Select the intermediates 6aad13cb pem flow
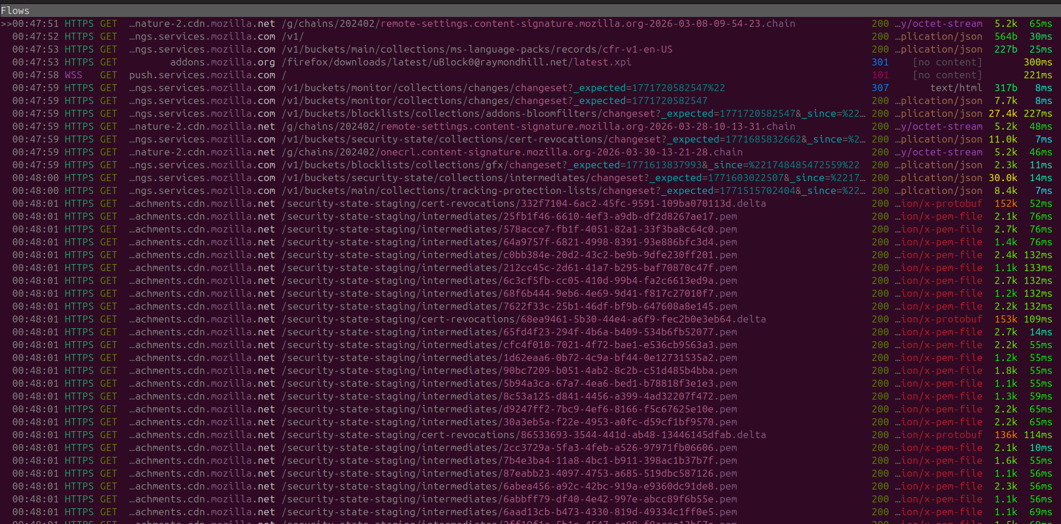 (x=530, y=512)
